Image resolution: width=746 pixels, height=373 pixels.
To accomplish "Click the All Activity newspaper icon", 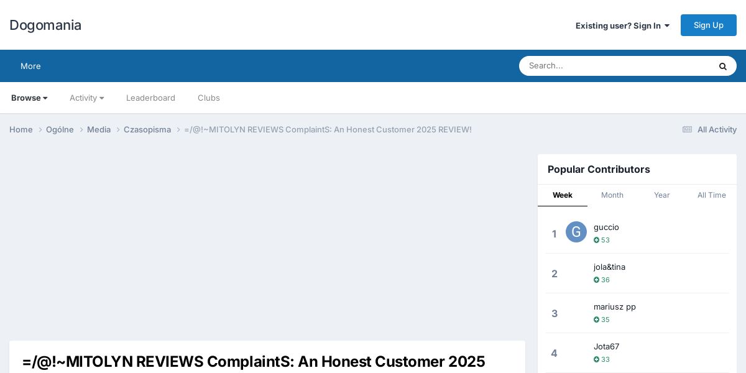I will (x=687, y=129).
